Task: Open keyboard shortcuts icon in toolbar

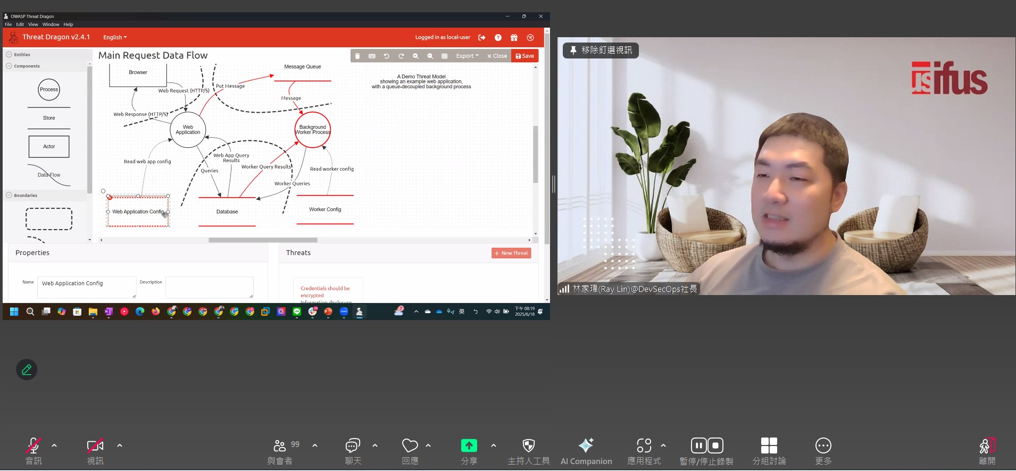Action: click(x=372, y=56)
